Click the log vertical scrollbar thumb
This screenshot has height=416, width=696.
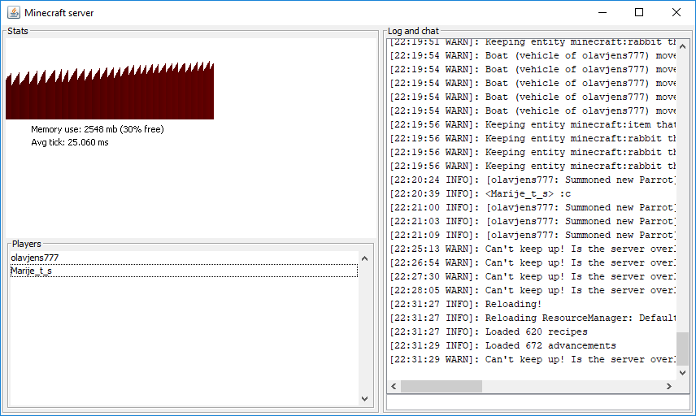[683, 349]
